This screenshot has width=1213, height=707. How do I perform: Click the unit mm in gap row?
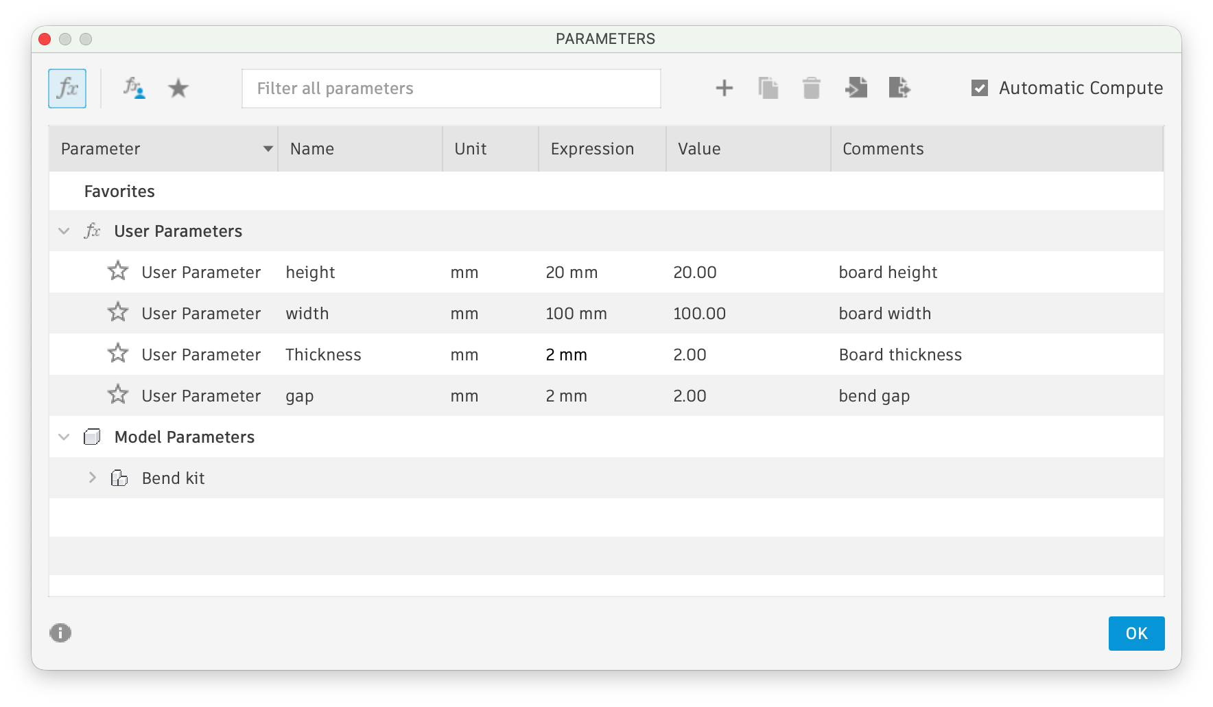pyautogui.click(x=464, y=397)
